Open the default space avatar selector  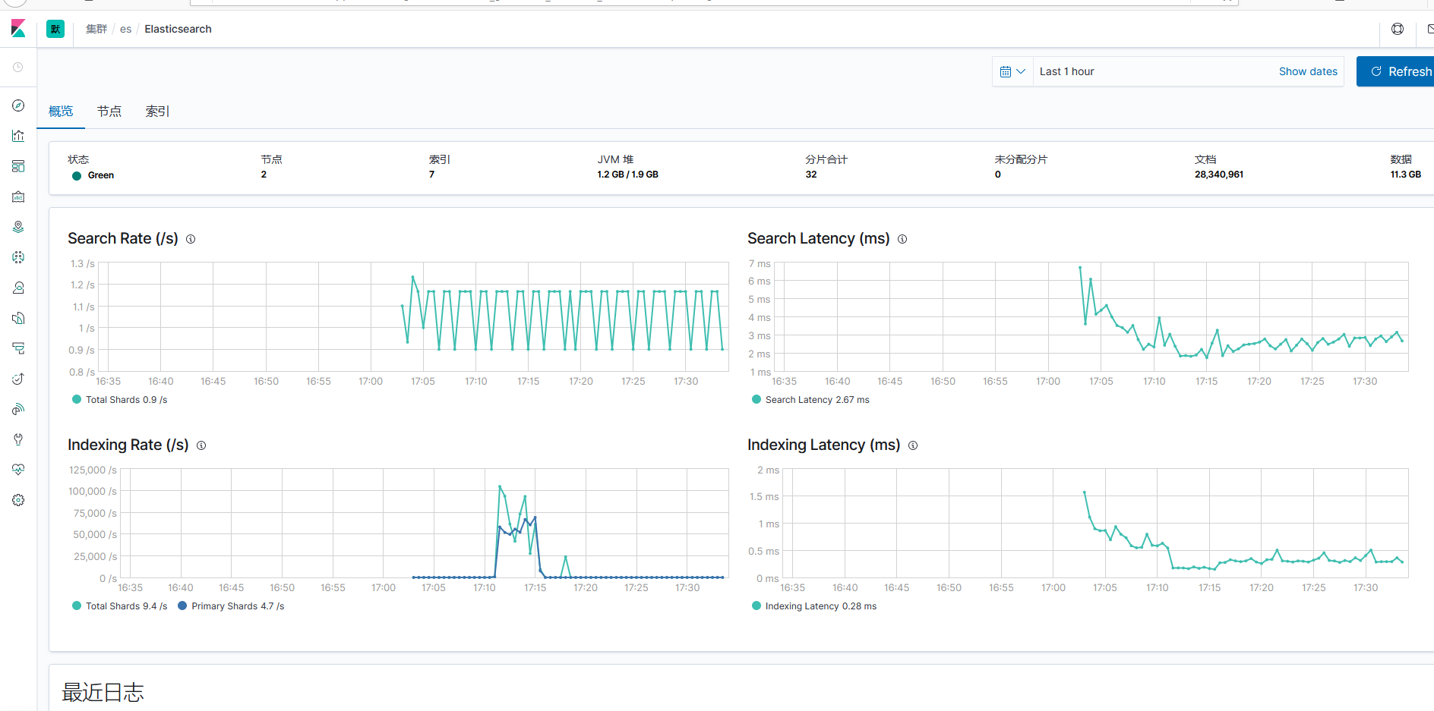click(55, 29)
